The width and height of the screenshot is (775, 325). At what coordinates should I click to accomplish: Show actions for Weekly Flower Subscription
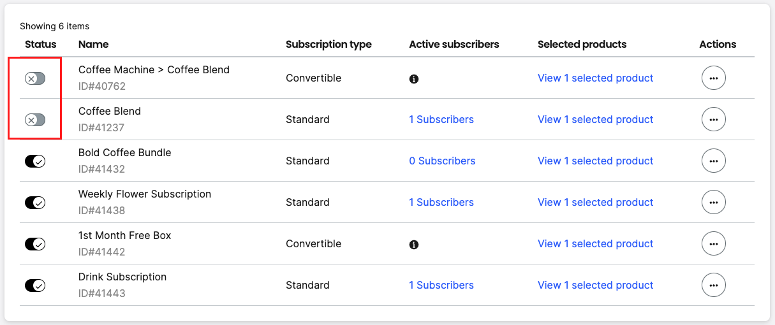(x=714, y=202)
